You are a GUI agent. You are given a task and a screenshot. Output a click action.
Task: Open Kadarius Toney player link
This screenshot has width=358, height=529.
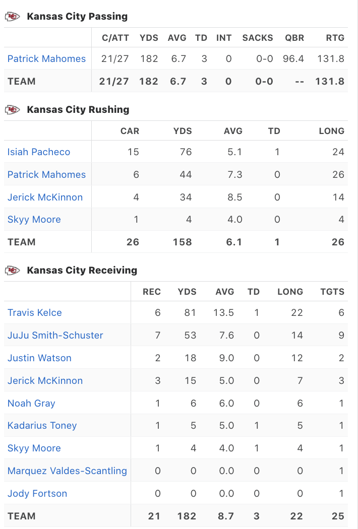(42, 426)
